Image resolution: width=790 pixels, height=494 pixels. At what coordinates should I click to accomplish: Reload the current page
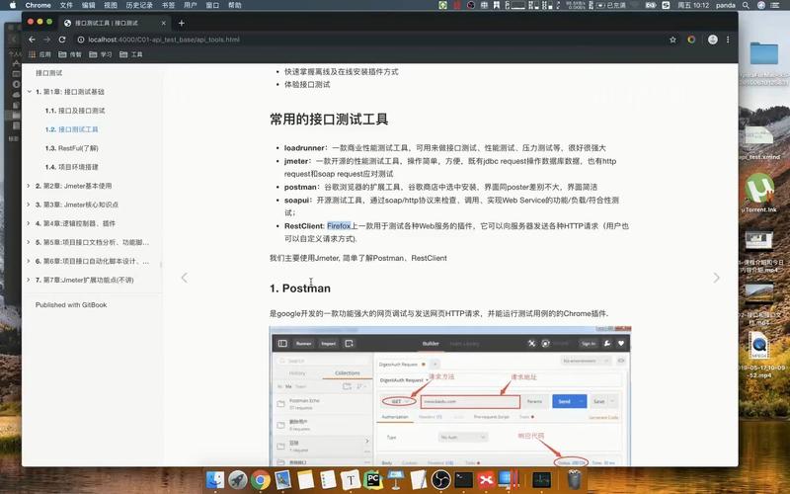pos(62,40)
